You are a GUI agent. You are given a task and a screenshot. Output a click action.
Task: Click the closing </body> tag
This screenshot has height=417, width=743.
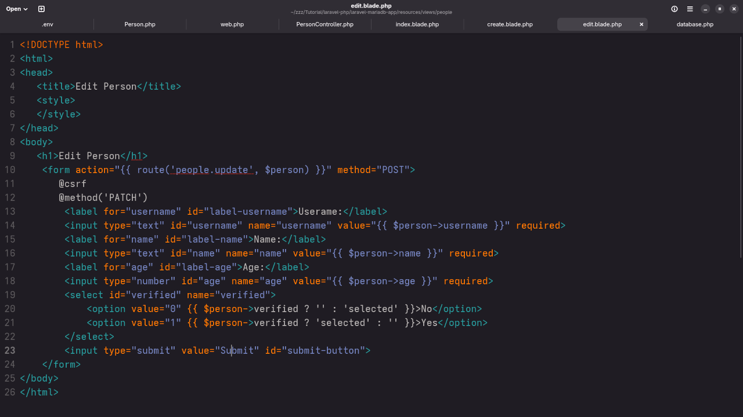[x=39, y=378]
